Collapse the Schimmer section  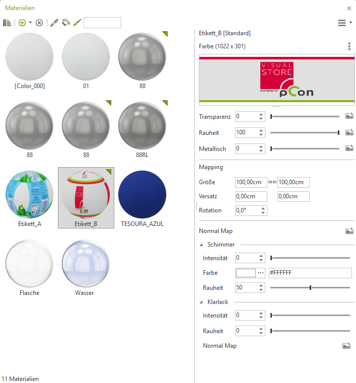202,245
